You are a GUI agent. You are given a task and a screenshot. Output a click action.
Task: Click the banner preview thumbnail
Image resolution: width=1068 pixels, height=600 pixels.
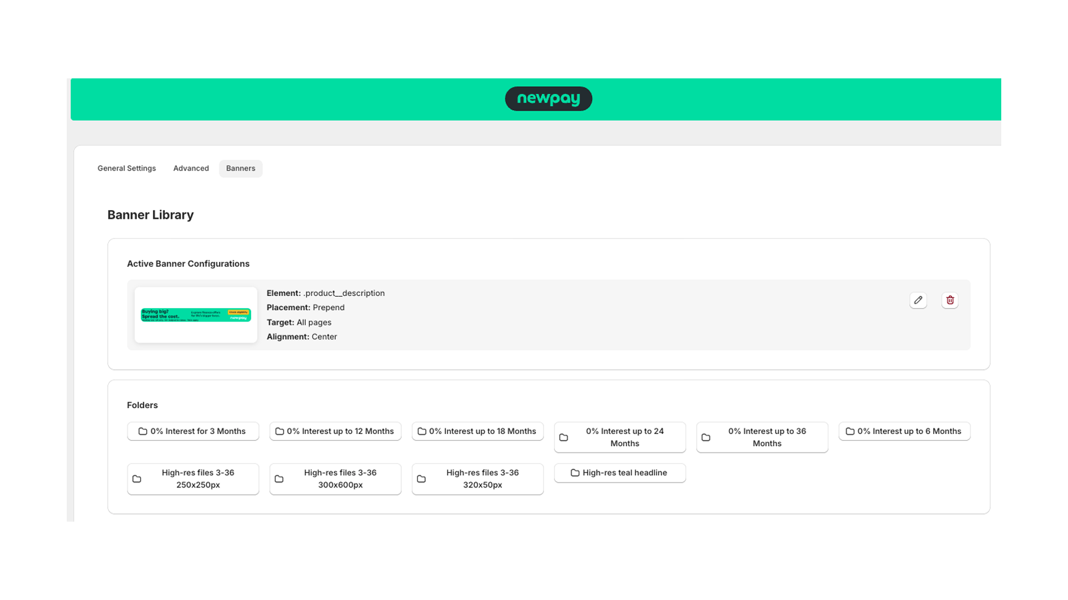196,315
